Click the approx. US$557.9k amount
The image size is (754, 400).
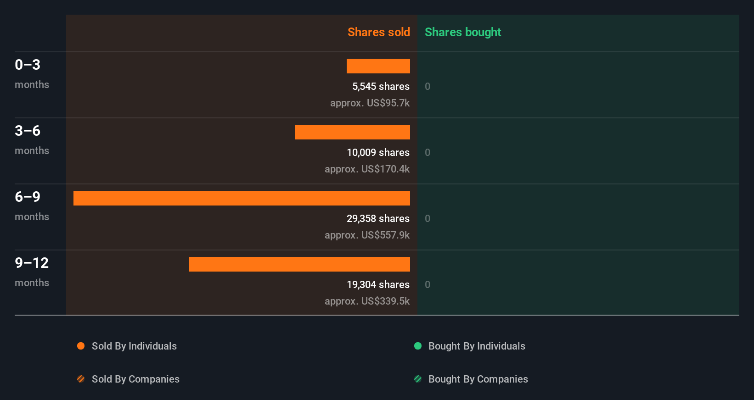click(367, 235)
